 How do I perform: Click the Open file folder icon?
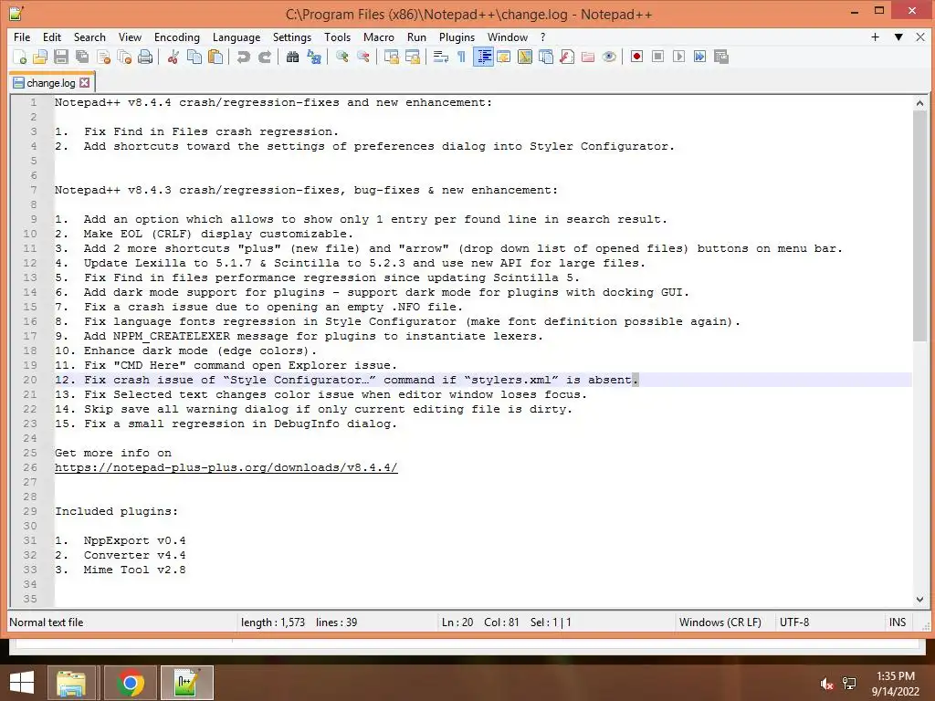pos(40,57)
